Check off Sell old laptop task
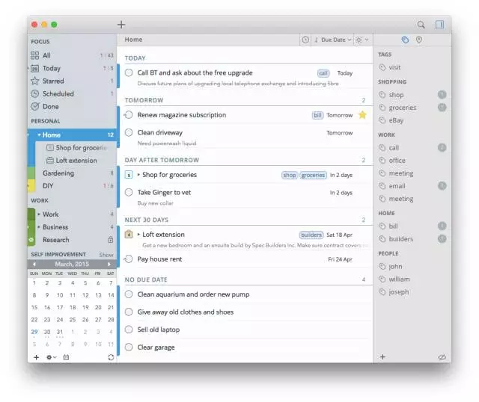Screen dimensions: 479x402 [129, 330]
